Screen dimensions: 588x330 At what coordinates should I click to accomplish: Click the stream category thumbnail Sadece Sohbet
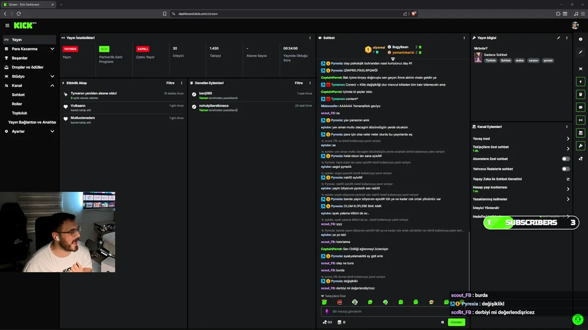click(x=478, y=57)
